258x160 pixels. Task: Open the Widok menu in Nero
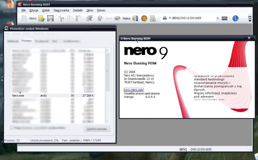(x=46, y=10)
